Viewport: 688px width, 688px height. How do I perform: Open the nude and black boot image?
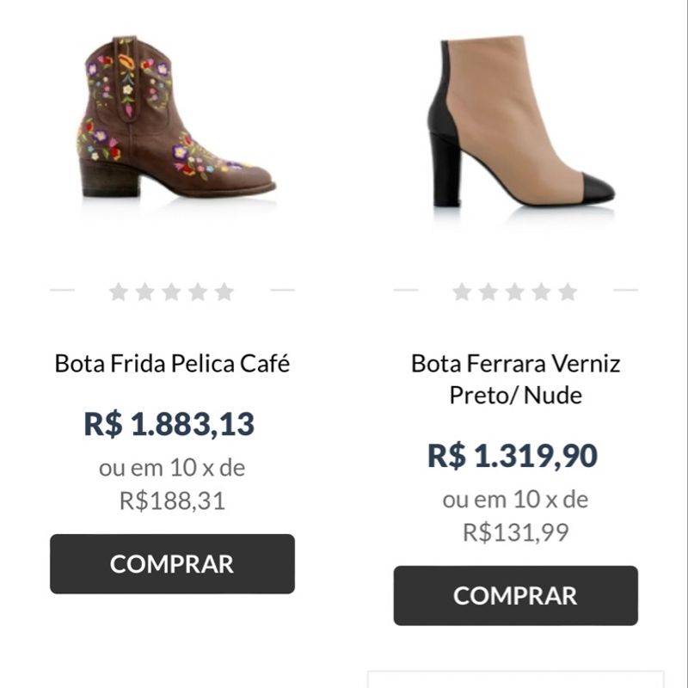coord(516,120)
